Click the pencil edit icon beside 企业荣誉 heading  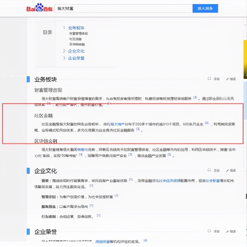pyautogui.click(x=227, y=231)
